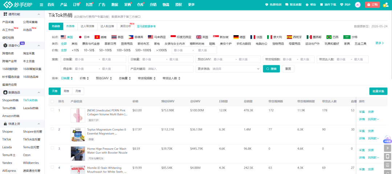Select the 巴西 flag site
The width and height of the screenshot is (392, 174).
[332, 37]
